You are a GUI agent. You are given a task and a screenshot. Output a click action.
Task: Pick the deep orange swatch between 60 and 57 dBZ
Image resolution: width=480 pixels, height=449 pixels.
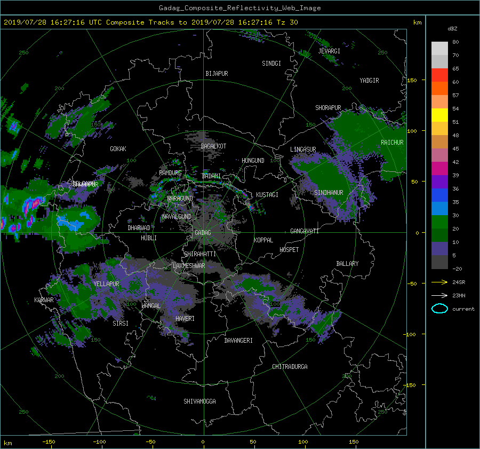(x=439, y=88)
